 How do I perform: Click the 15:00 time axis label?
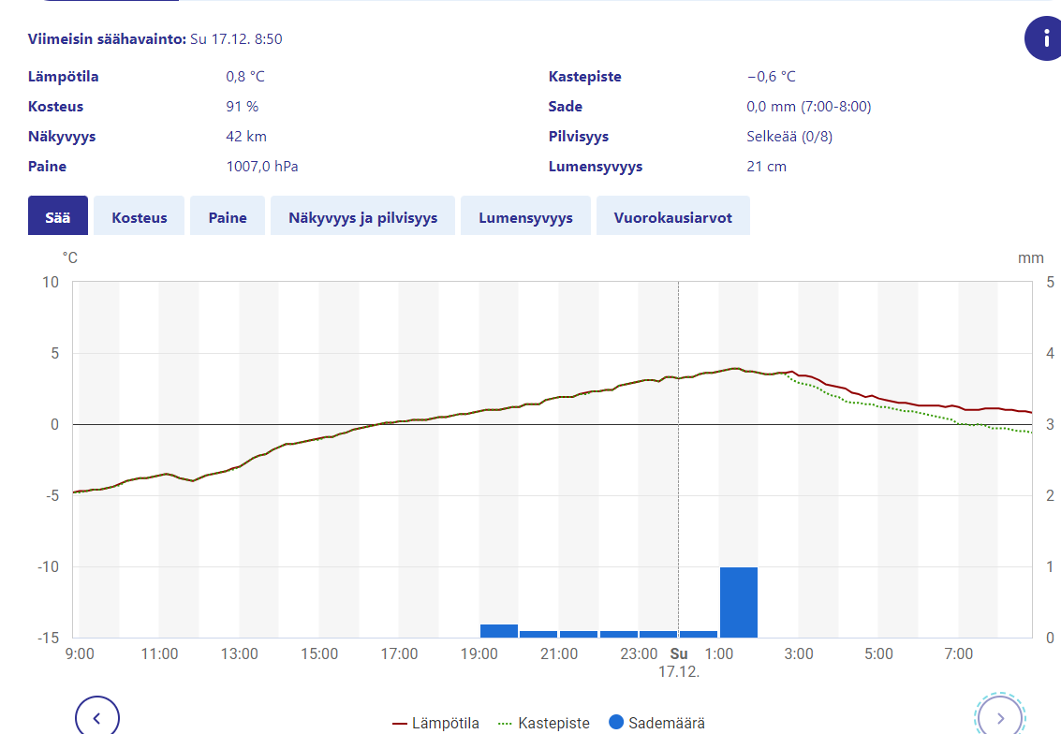click(319, 653)
